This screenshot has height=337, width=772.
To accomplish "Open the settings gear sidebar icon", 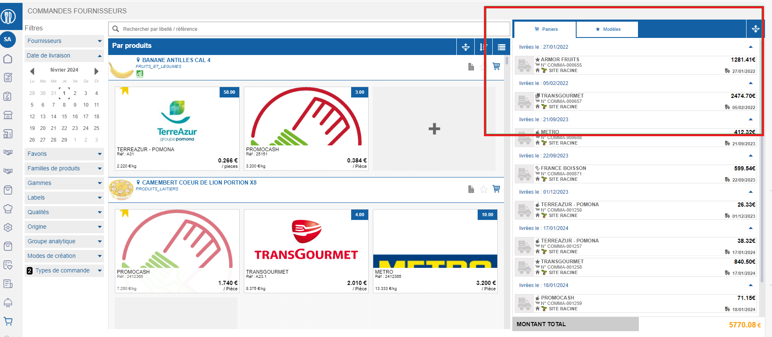I will [8, 227].
